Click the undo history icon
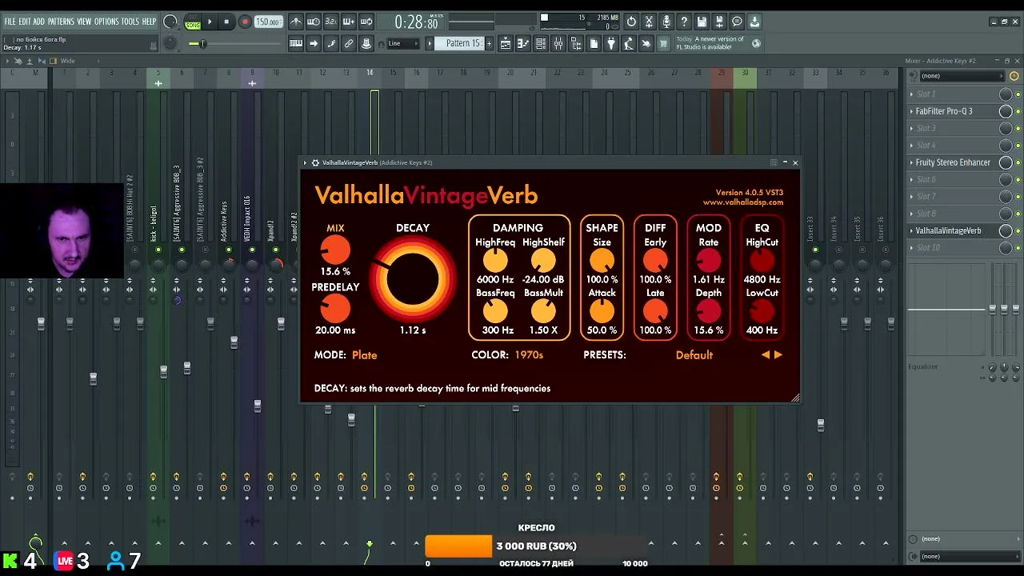 click(631, 22)
